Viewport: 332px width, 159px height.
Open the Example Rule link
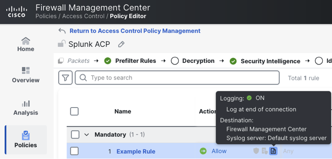136,151
